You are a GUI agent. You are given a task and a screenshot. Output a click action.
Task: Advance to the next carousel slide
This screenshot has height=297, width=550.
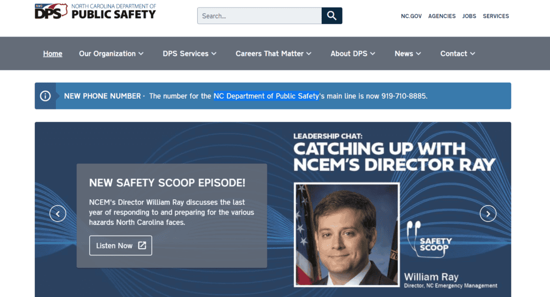click(x=488, y=214)
